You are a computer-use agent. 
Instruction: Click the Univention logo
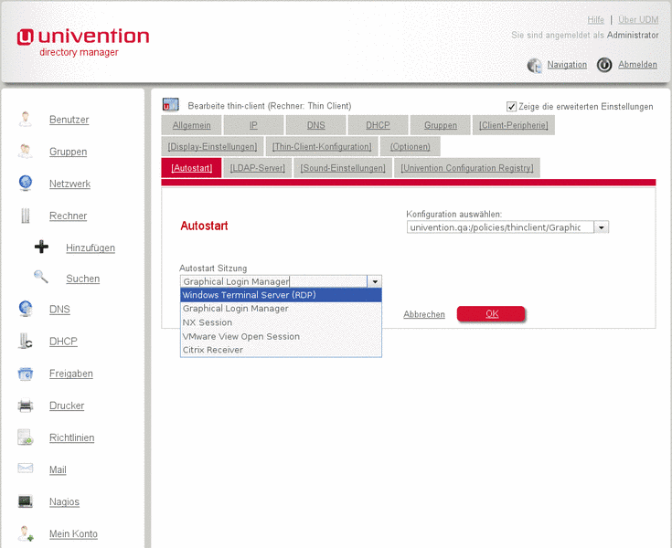(x=83, y=41)
